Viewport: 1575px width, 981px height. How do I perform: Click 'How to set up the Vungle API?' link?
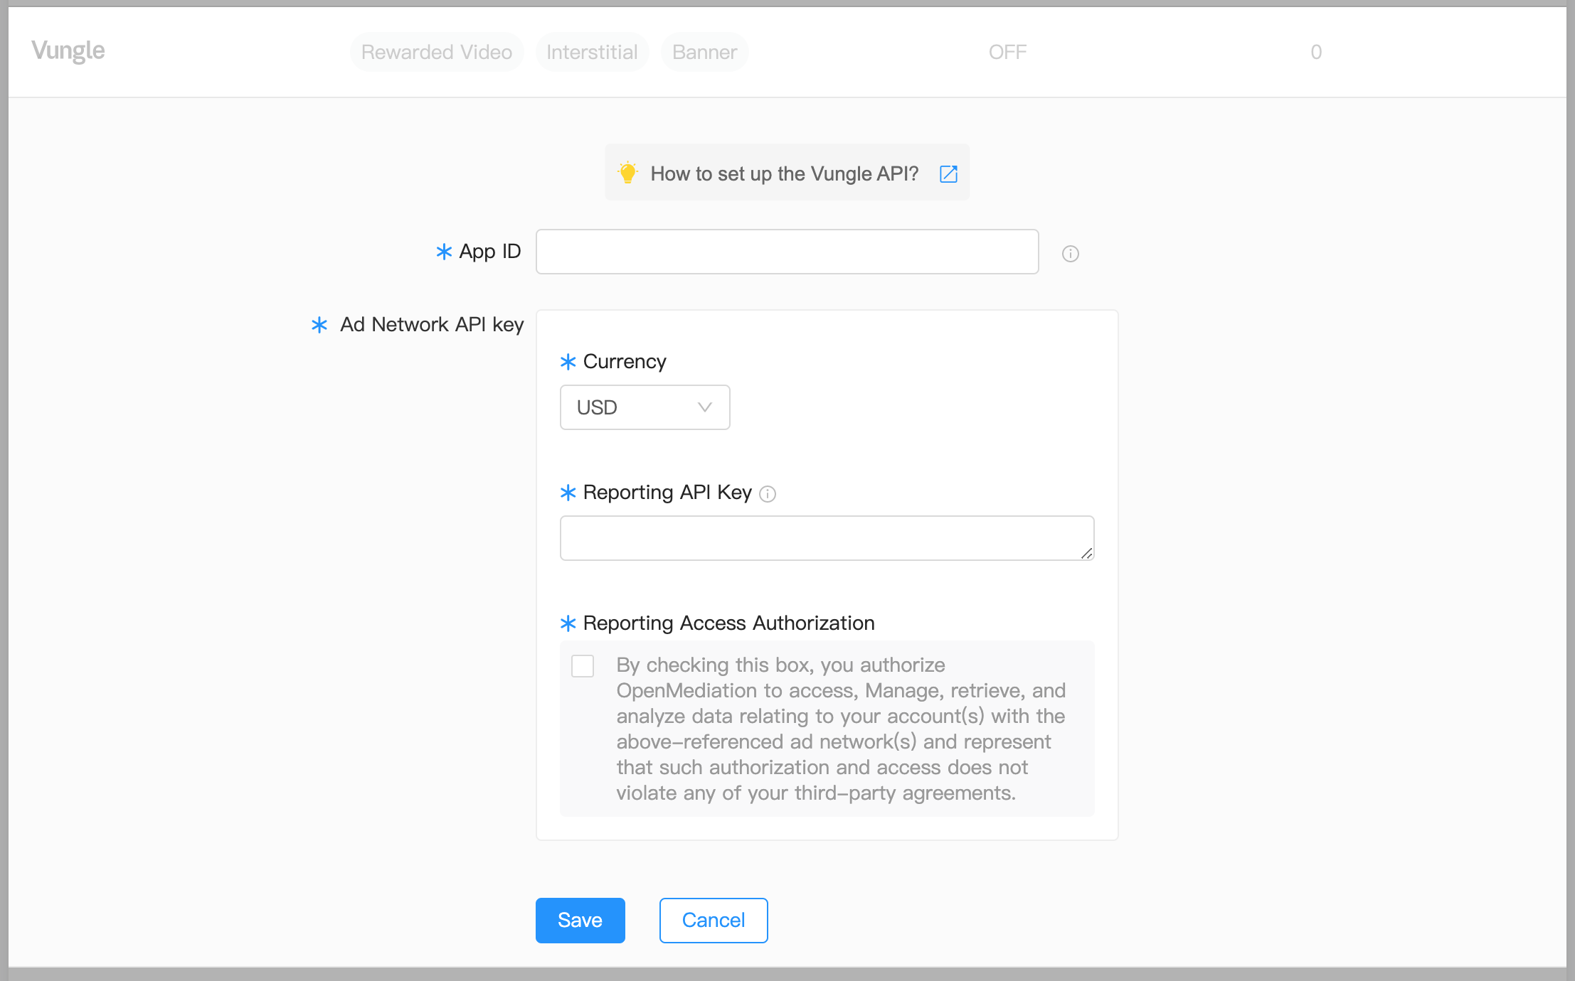click(x=784, y=173)
